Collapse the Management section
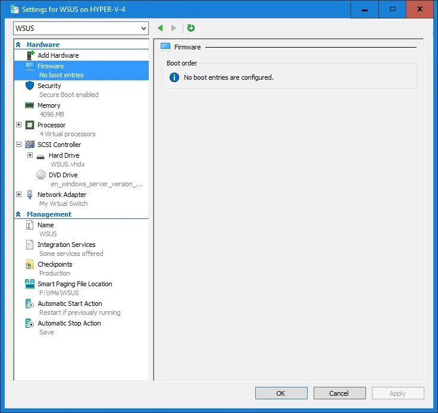This screenshot has height=413, width=438. 18,214
